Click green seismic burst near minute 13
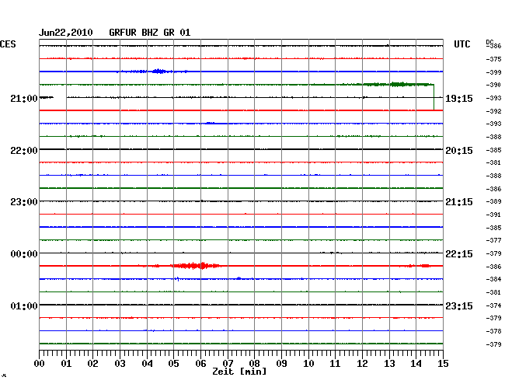The image size is (505, 384). 399,85
